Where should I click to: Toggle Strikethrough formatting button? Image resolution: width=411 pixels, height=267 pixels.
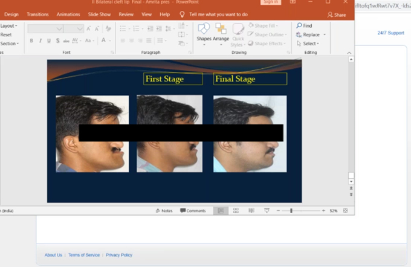66,40
